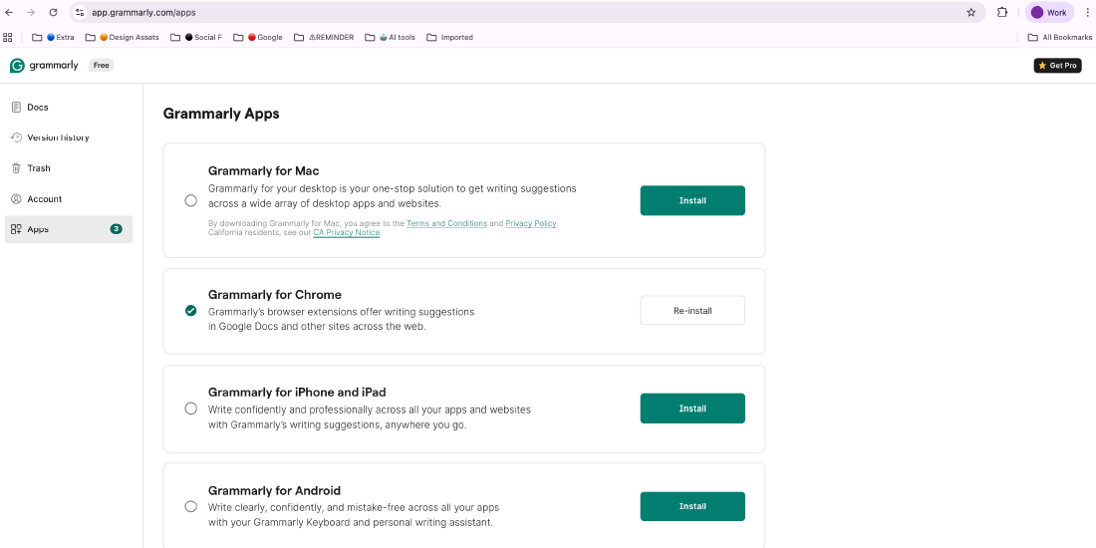Bookmark this page with star icon

coord(970,13)
